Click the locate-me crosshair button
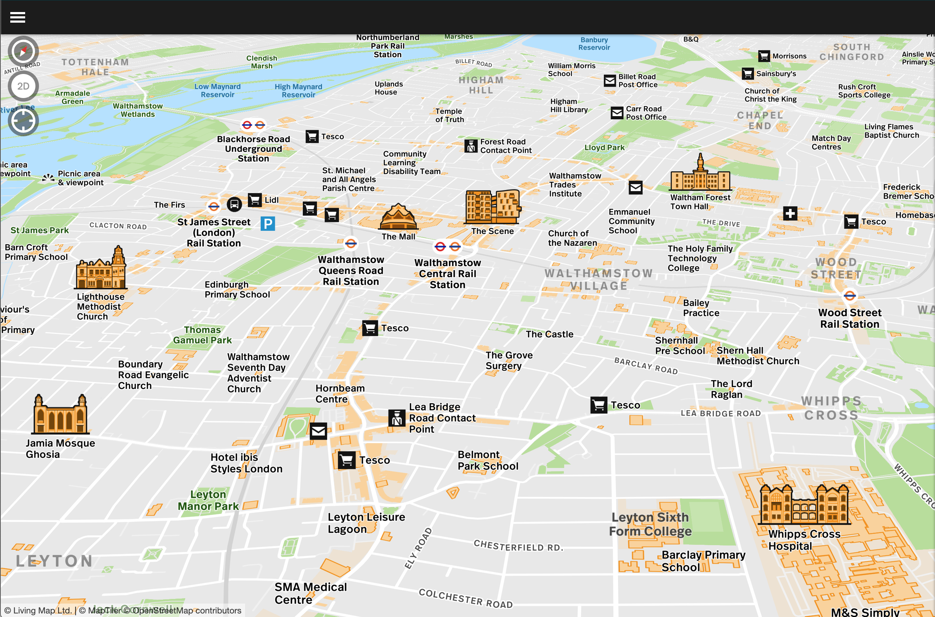 23,121
